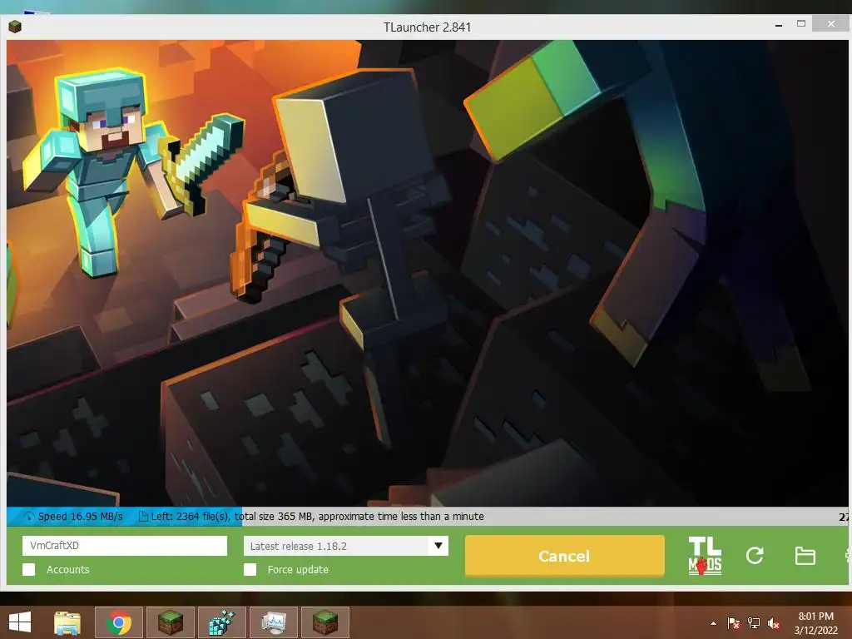Open first Minecraft block taskbar icon beside Chrome
The height and width of the screenshot is (639, 852).
tap(171, 622)
